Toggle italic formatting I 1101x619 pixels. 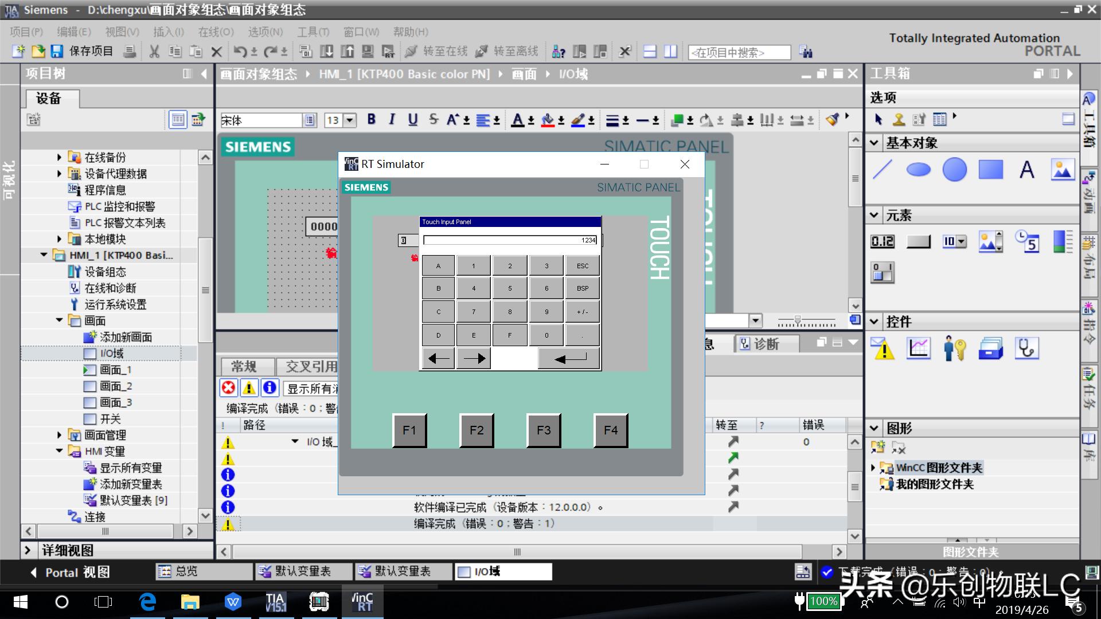(x=392, y=119)
